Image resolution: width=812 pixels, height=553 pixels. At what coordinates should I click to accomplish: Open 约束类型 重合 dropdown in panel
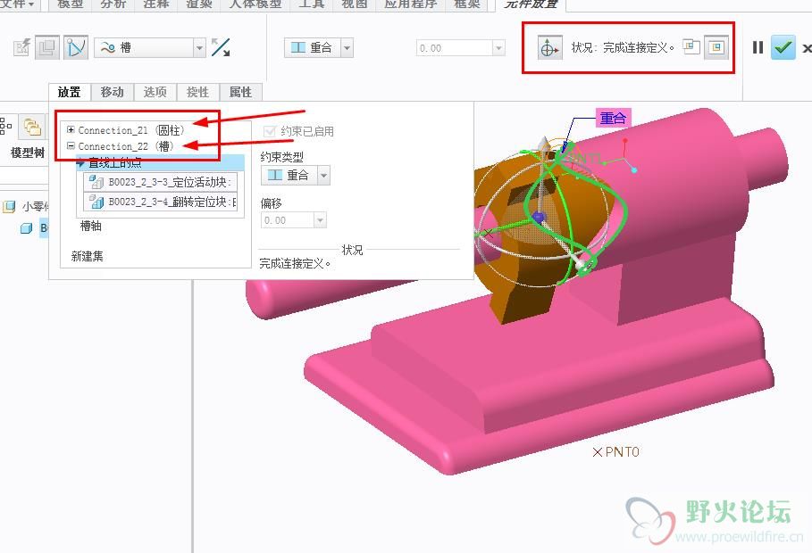click(323, 176)
